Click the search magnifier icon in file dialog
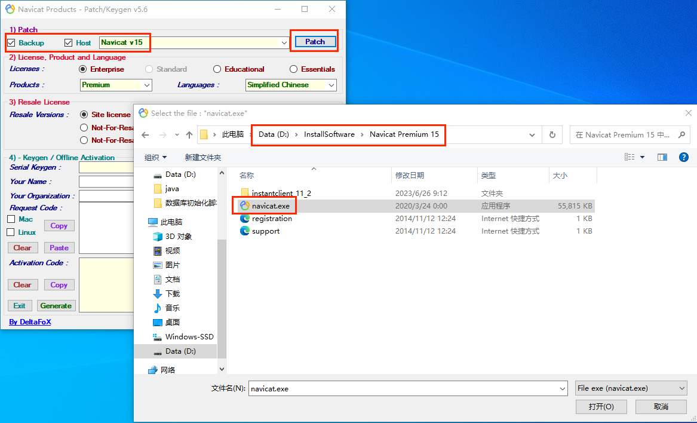The height and width of the screenshot is (423, 697). click(681, 135)
